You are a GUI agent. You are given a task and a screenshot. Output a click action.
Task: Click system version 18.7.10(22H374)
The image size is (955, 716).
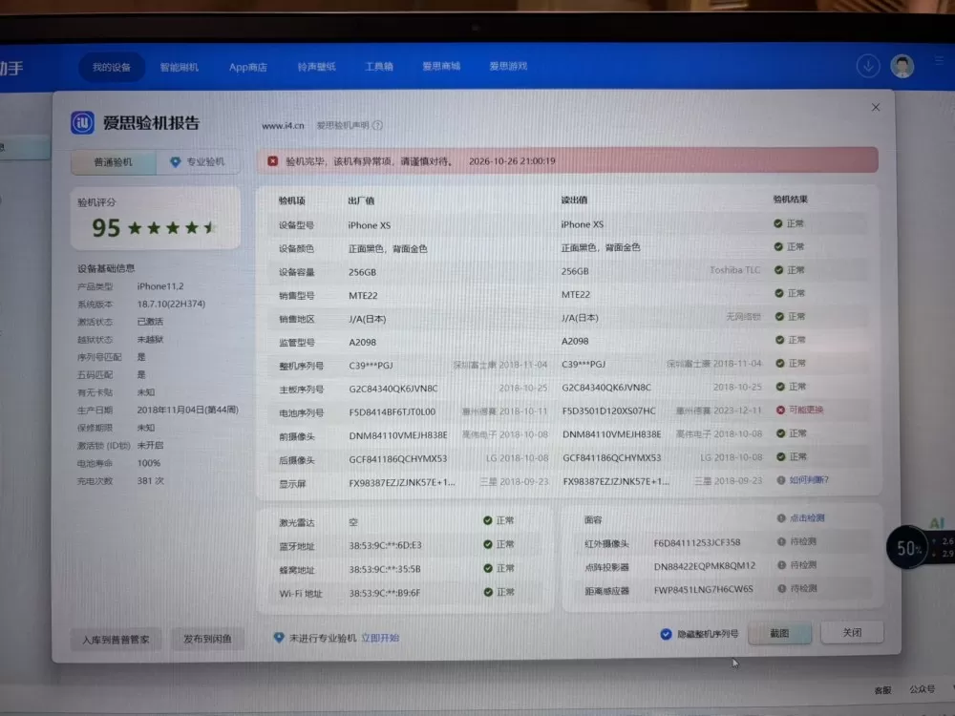171,304
